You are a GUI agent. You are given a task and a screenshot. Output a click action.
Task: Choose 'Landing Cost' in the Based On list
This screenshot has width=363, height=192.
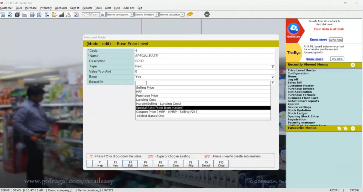146,100
